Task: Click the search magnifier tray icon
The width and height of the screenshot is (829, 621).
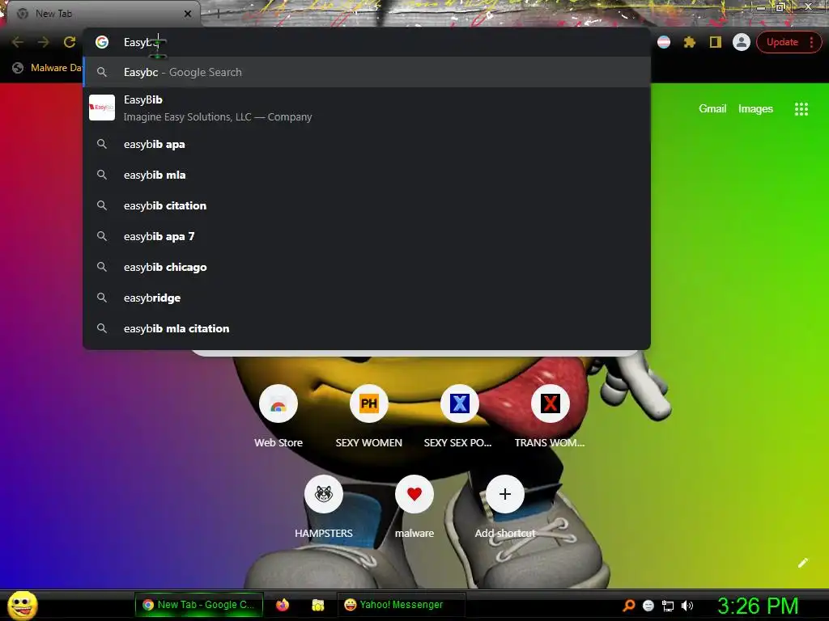Action: pos(628,605)
